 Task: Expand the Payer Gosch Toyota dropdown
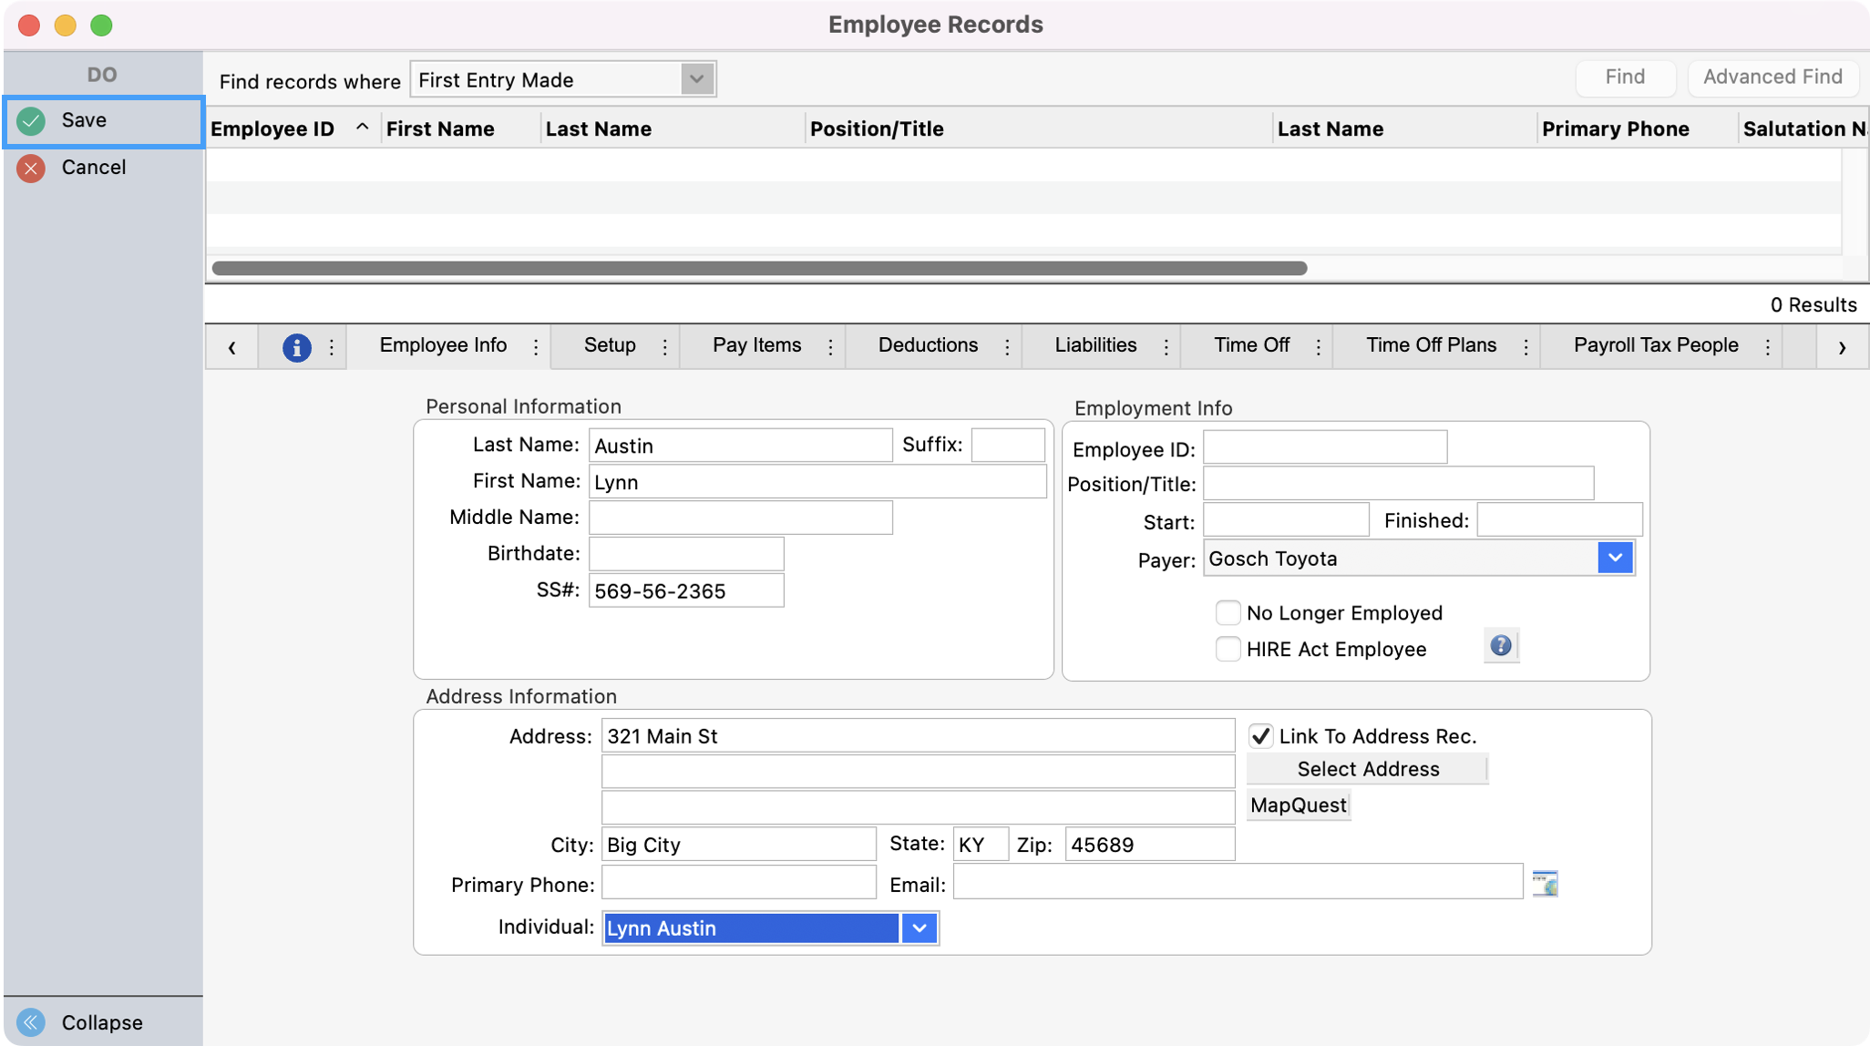point(1615,559)
